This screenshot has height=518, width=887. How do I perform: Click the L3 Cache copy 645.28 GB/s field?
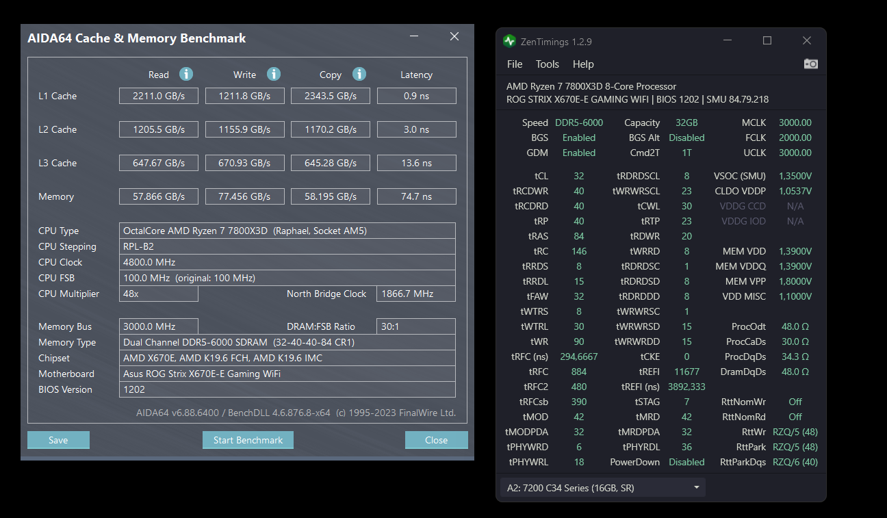click(x=331, y=163)
